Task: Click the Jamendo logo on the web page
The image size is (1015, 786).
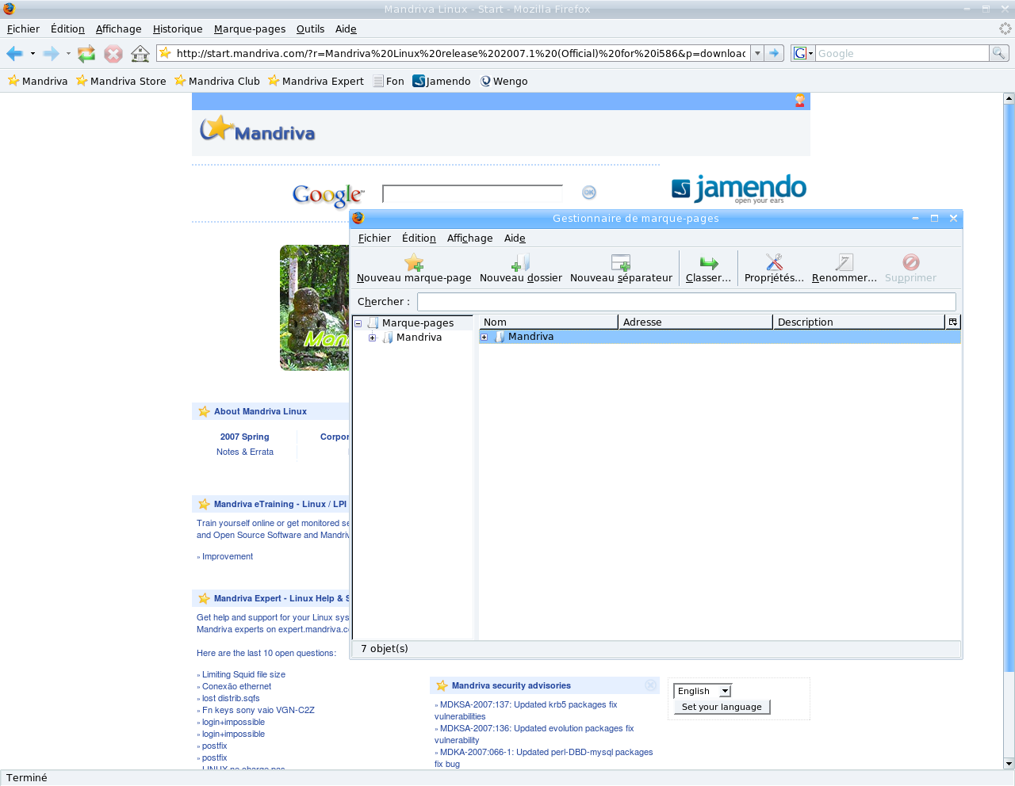Action: [x=739, y=189]
